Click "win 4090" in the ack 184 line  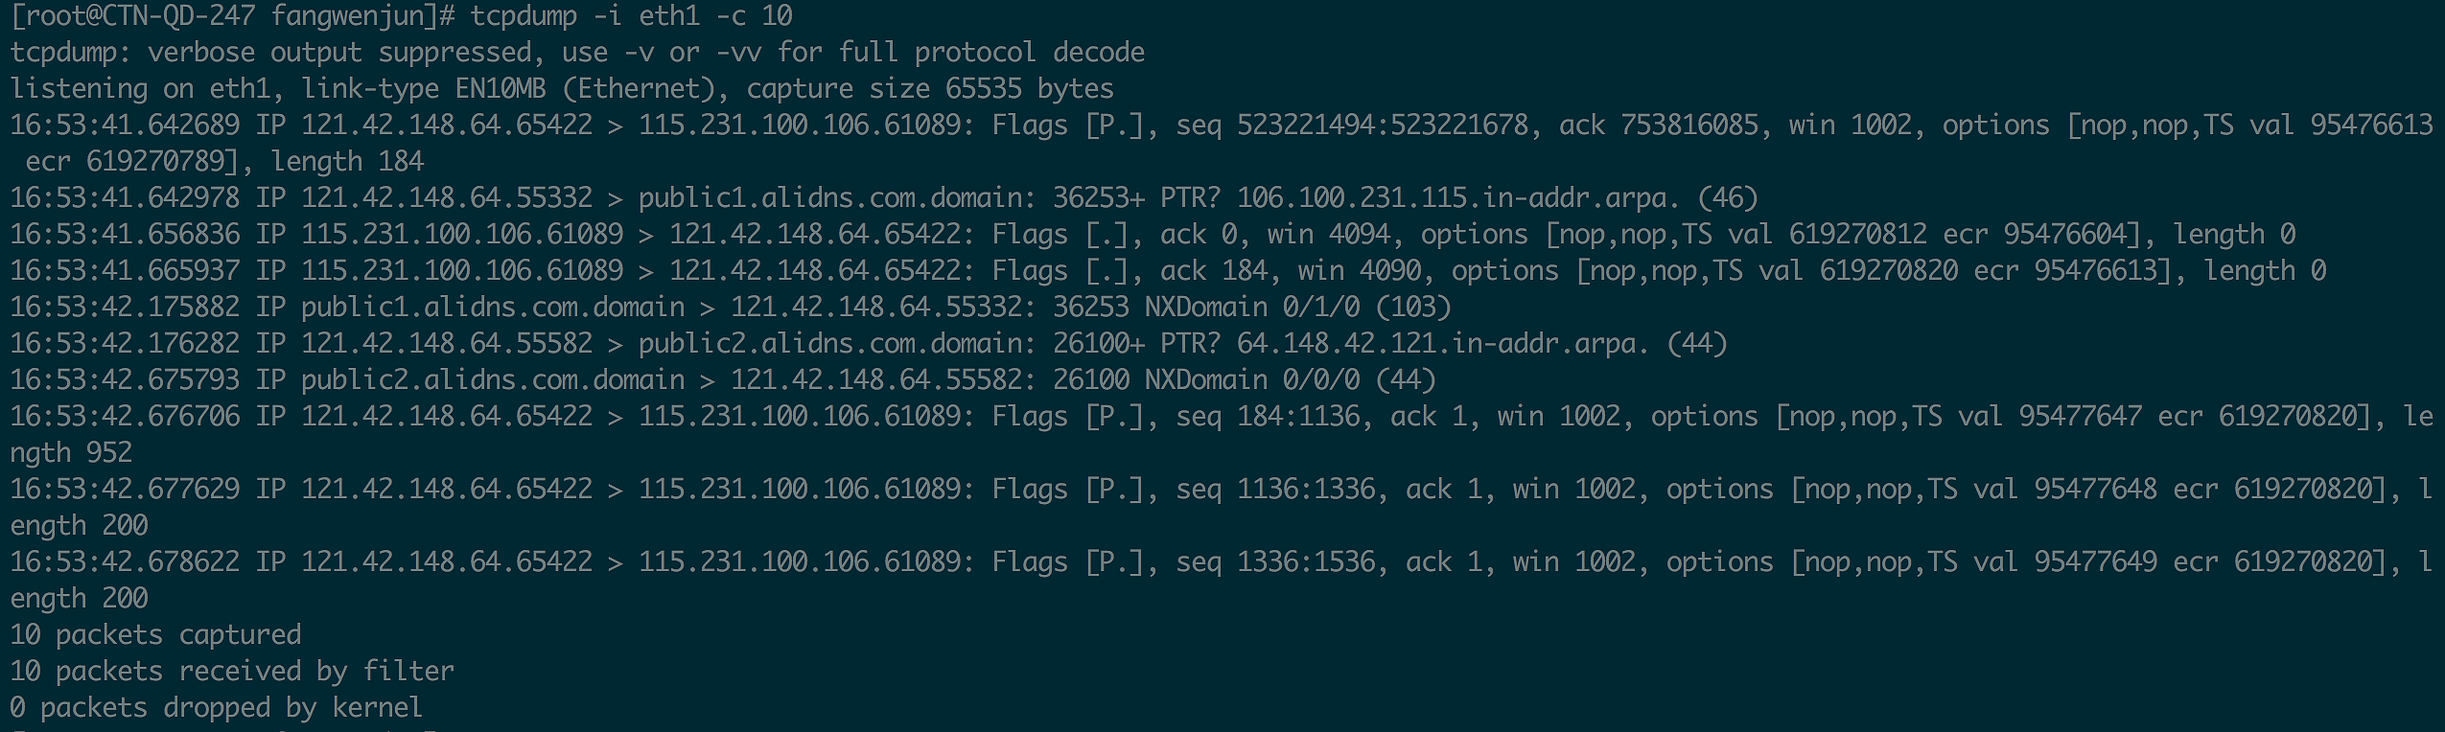[x=1360, y=270]
